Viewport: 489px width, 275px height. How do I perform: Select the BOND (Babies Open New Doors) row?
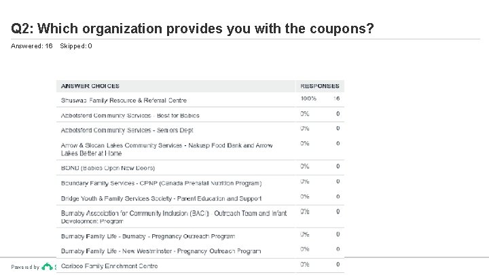[108, 168]
